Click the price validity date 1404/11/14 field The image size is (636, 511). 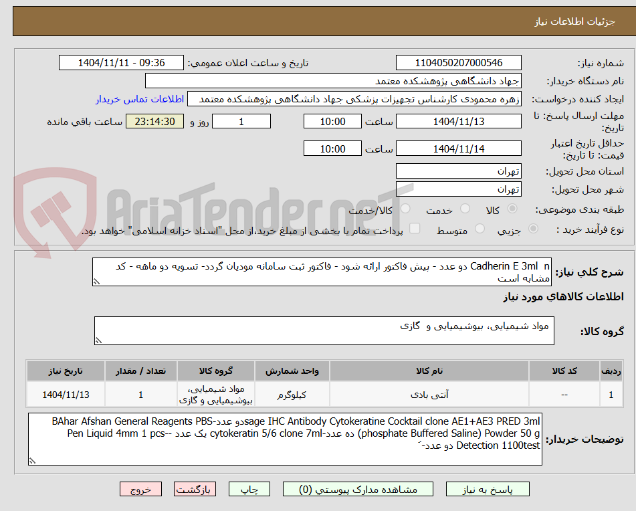pyautogui.click(x=458, y=148)
